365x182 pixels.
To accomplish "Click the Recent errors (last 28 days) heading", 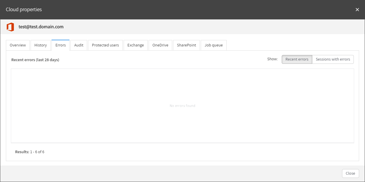I will coord(35,60).
